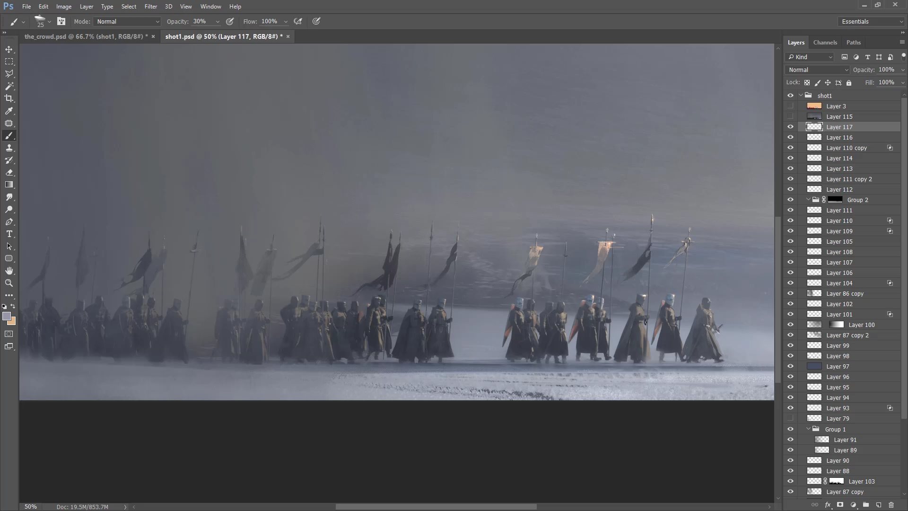The width and height of the screenshot is (908, 511).
Task: Delete layer trash icon
Action: click(x=891, y=505)
